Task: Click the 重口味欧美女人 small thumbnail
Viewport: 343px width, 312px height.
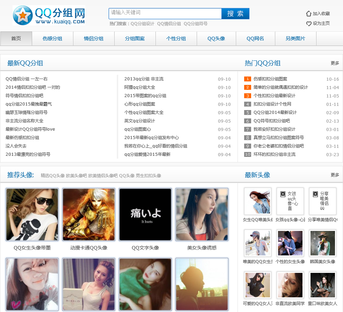Action: point(323,285)
